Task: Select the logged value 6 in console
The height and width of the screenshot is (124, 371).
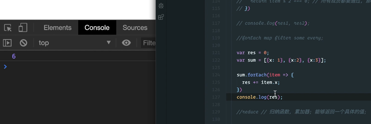Action: [x=14, y=56]
